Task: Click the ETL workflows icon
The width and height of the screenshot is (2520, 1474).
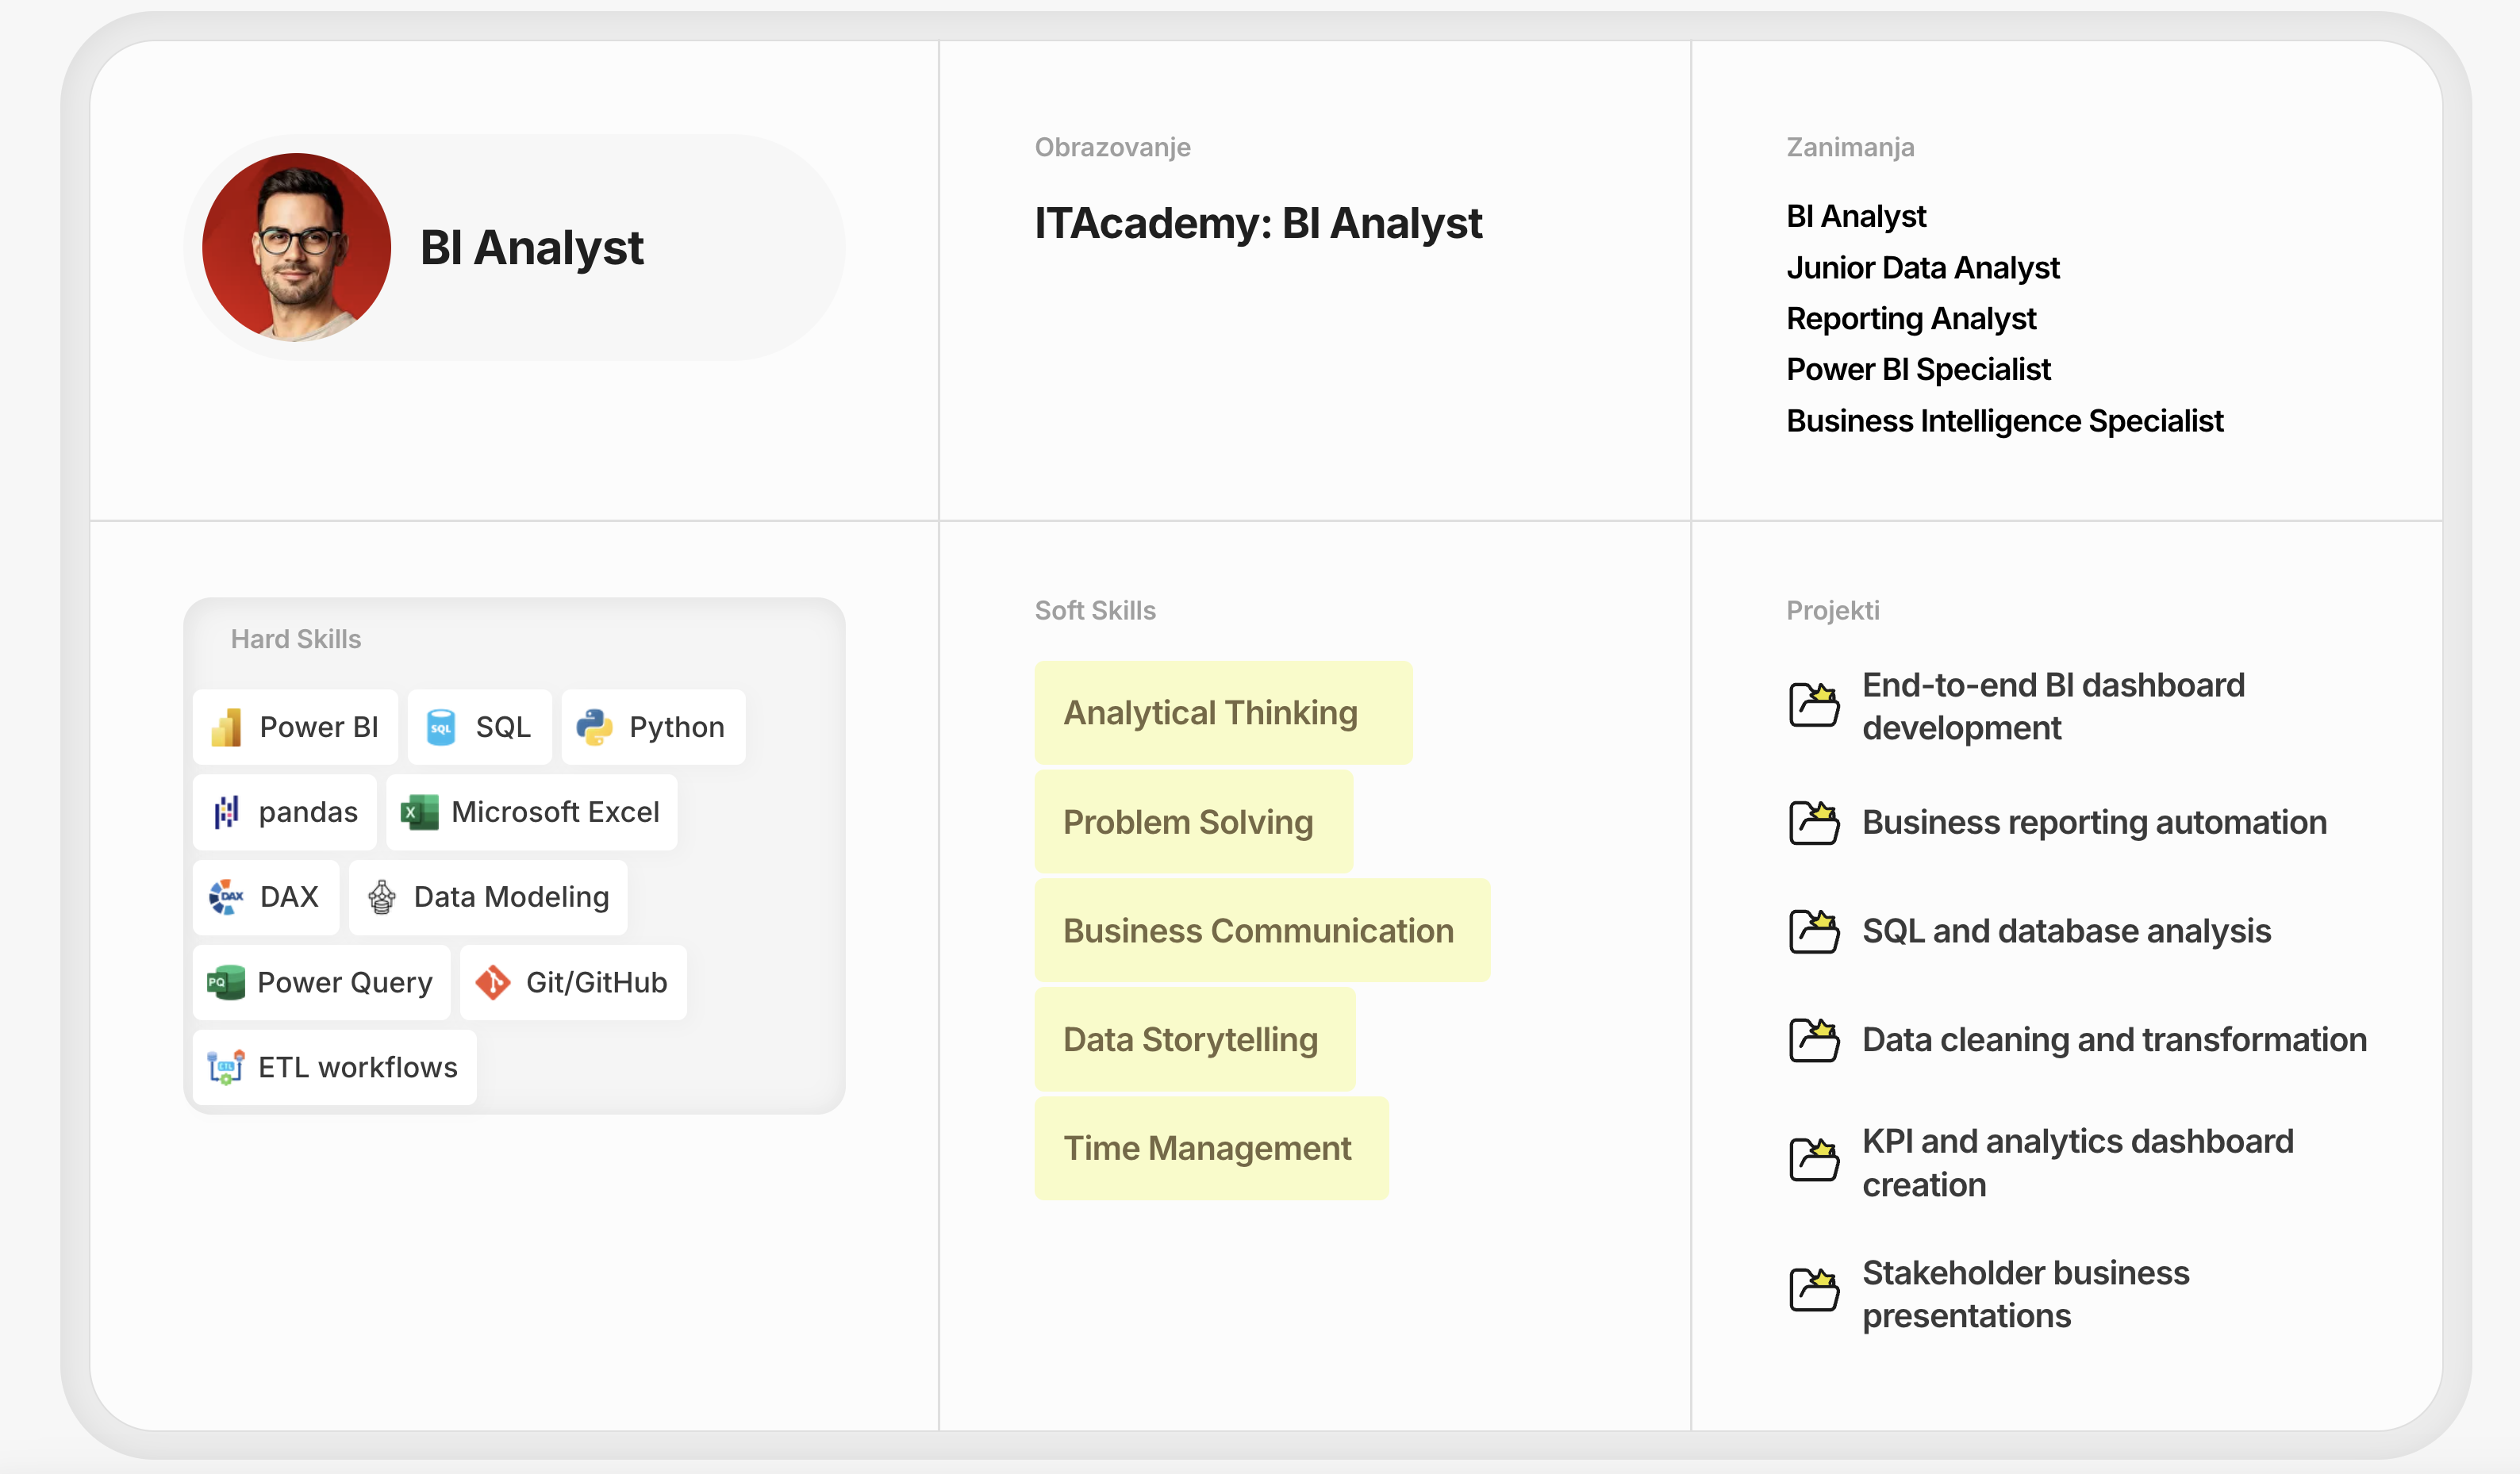Action: tap(226, 1067)
